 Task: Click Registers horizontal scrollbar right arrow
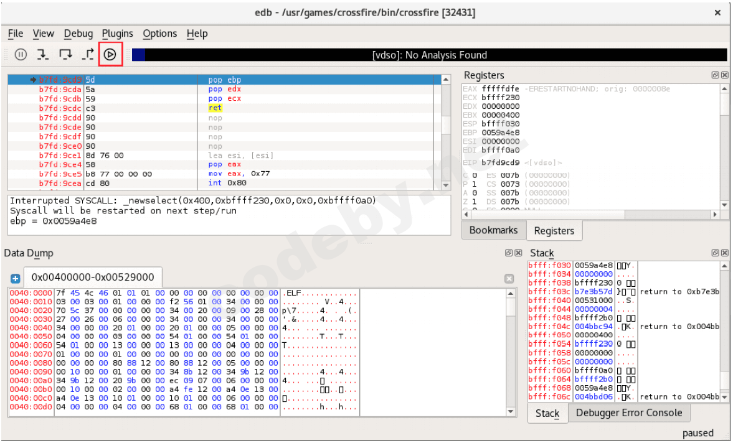tap(715, 214)
